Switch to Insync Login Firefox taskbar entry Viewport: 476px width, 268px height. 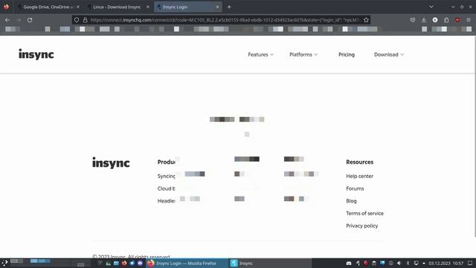coord(187,263)
